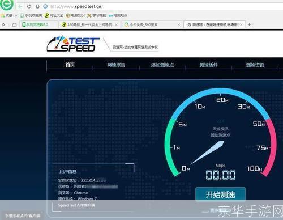
Task: Switch to the 360导航 tab
Action: pos(89,24)
